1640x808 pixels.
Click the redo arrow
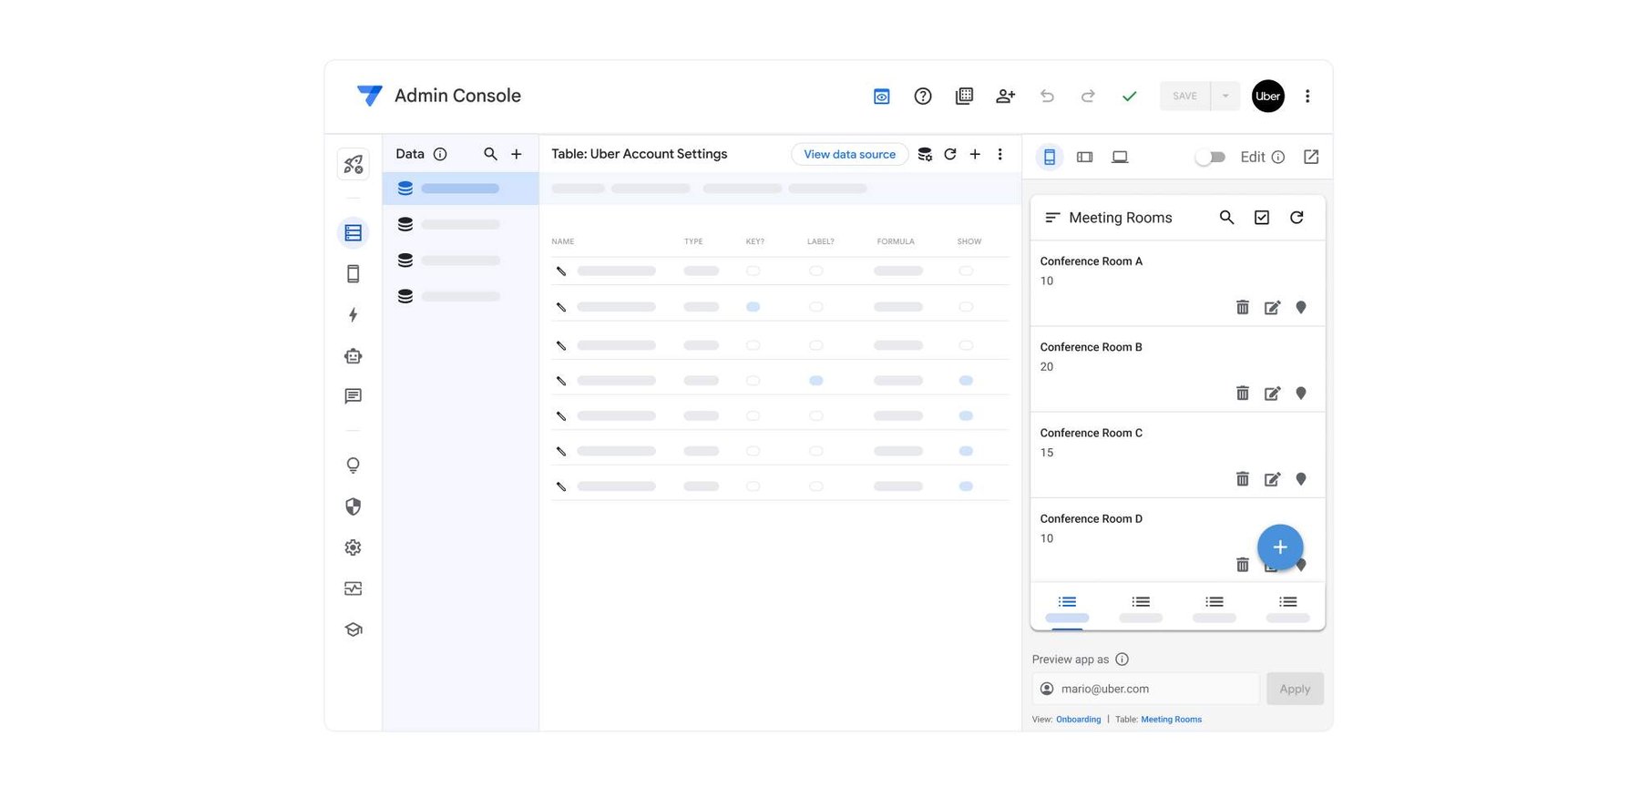1088,97
